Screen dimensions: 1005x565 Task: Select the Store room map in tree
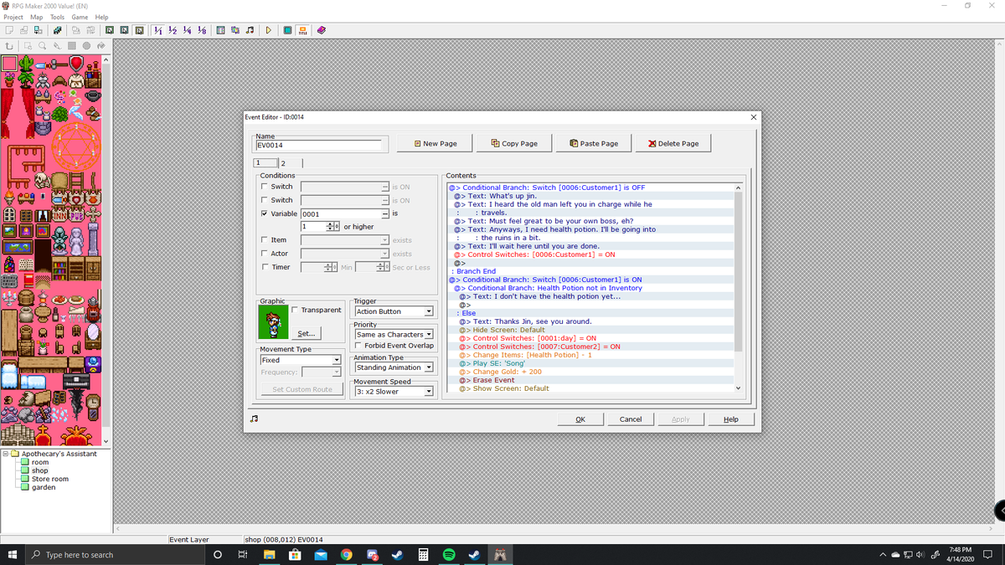pyautogui.click(x=49, y=479)
